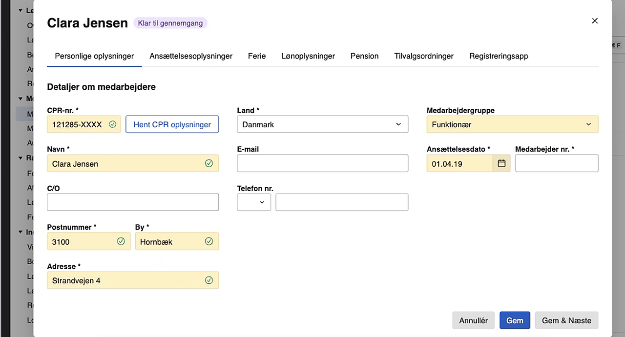This screenshot has width=625, height=337.
Task: Click the checkmark icon in the By field
Action: (209, 241)
